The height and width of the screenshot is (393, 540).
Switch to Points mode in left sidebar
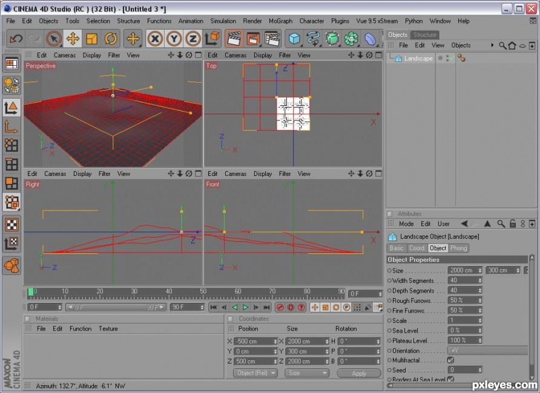pyautogui.click(x=12, y=146)
